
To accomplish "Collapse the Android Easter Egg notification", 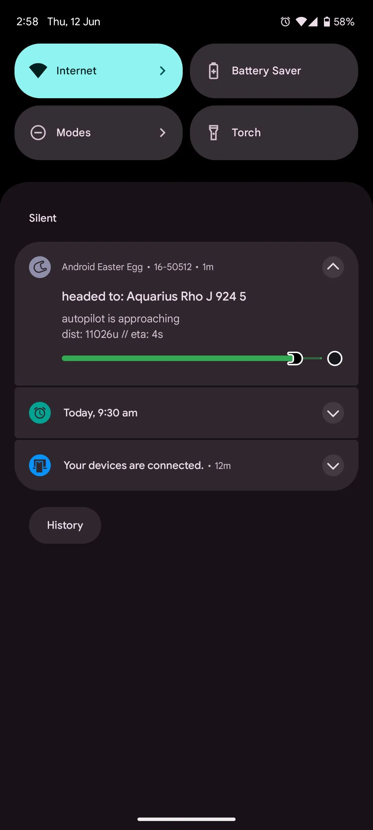I will (333, 267).
